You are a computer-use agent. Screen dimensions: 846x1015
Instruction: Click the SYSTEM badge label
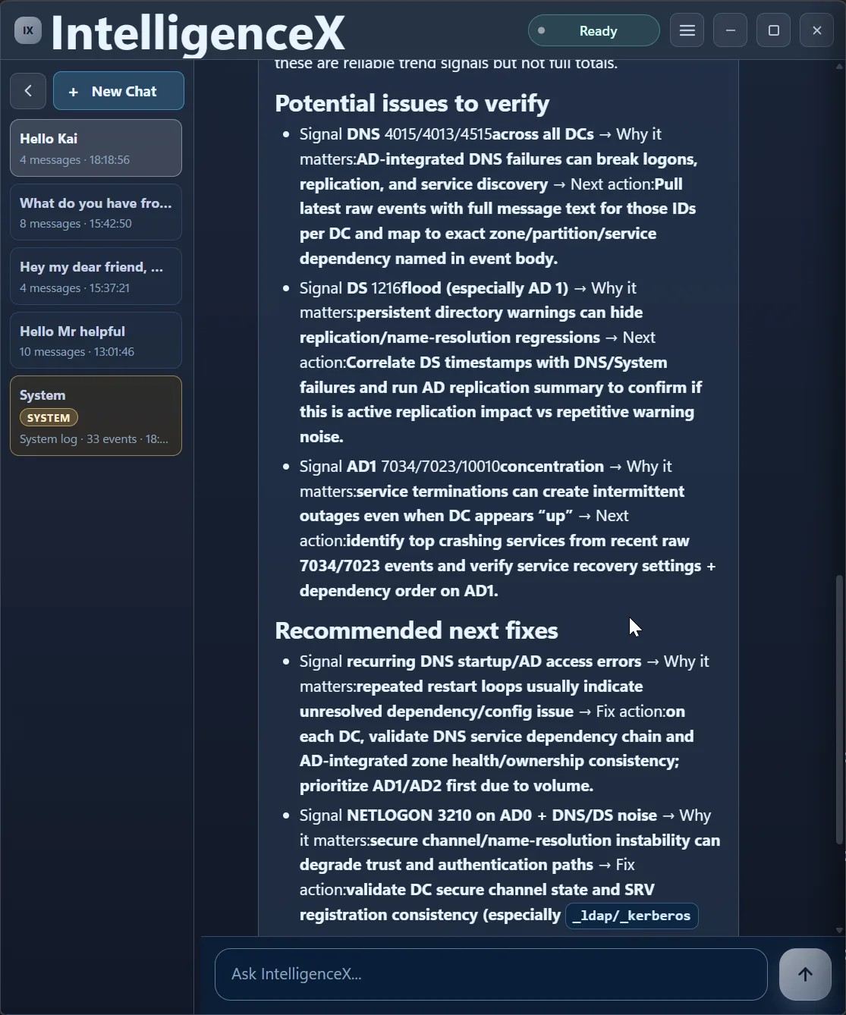coord(49,418)
